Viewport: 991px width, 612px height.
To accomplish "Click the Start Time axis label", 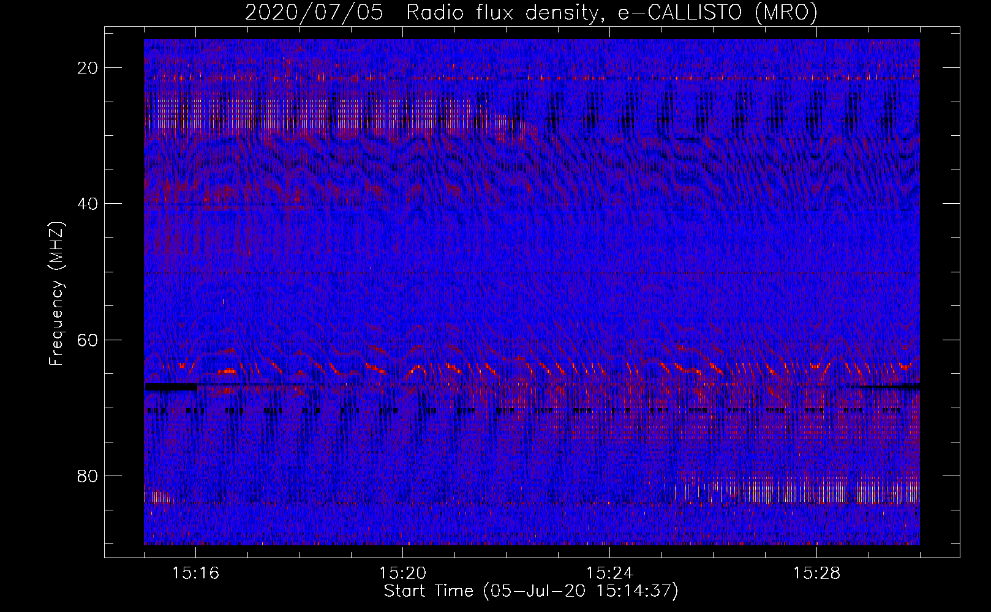I will [x=531, y=591].
